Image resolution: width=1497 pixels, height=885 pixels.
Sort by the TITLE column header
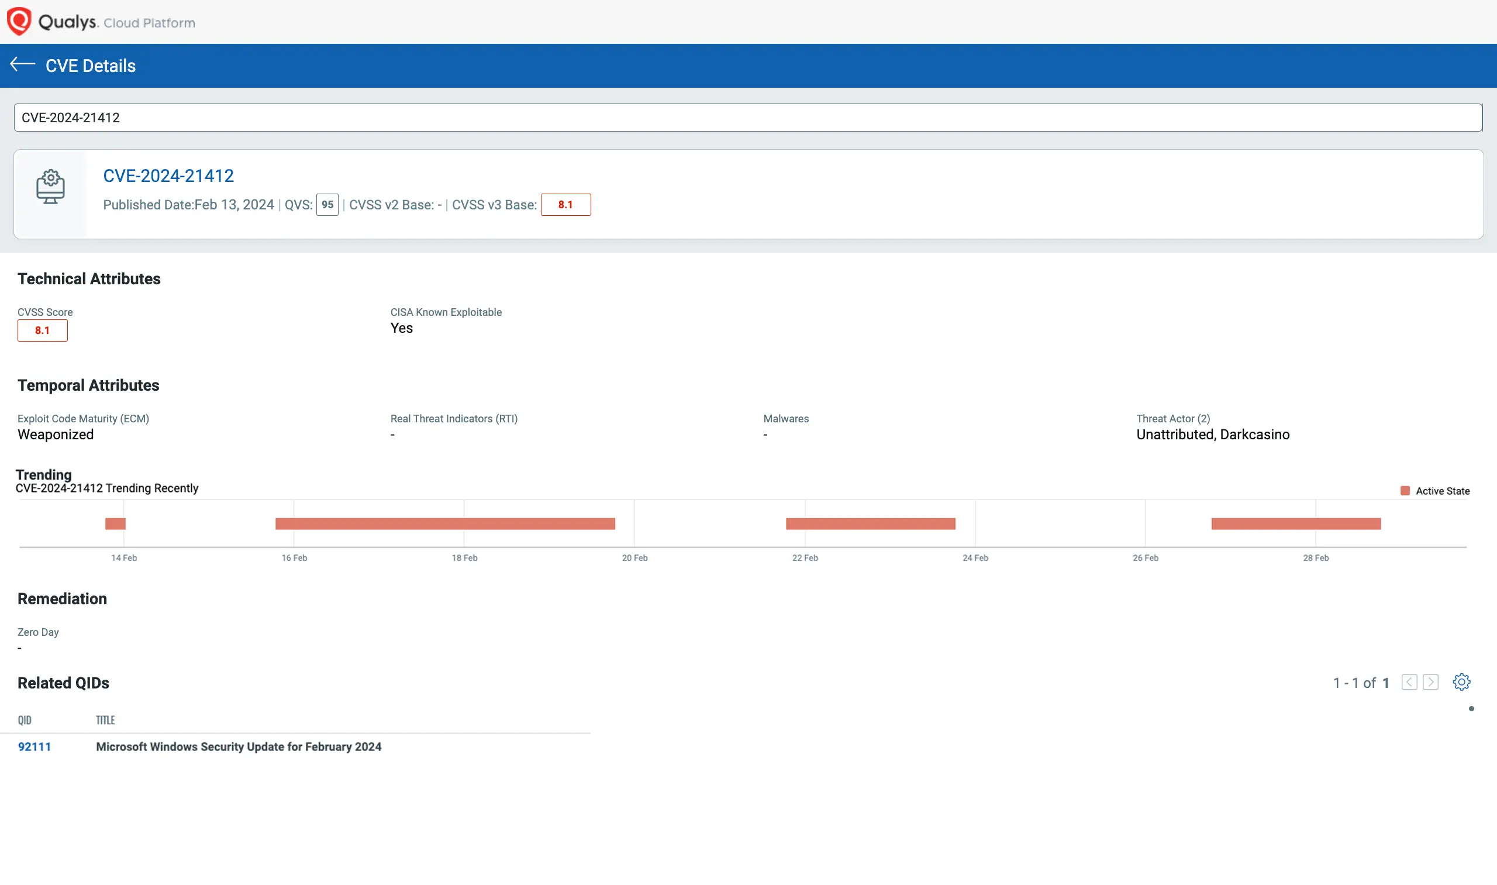coord(105,721)
